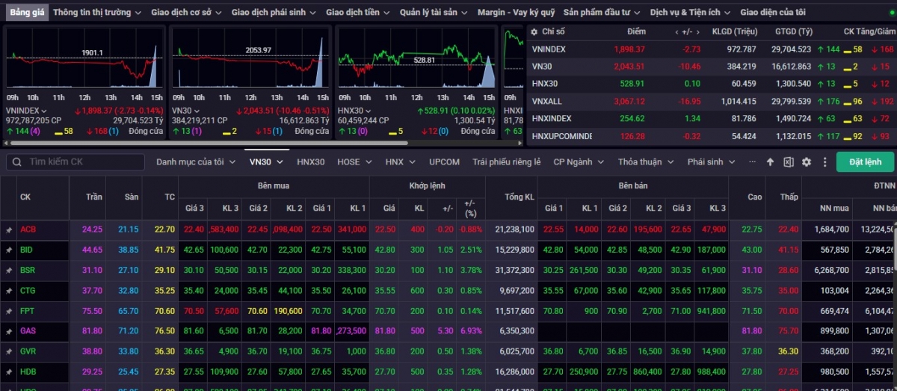The width and height of the screenshot is (897, 391).
Task: Select HNX30 row in index table
Action: tap(712, 83)
